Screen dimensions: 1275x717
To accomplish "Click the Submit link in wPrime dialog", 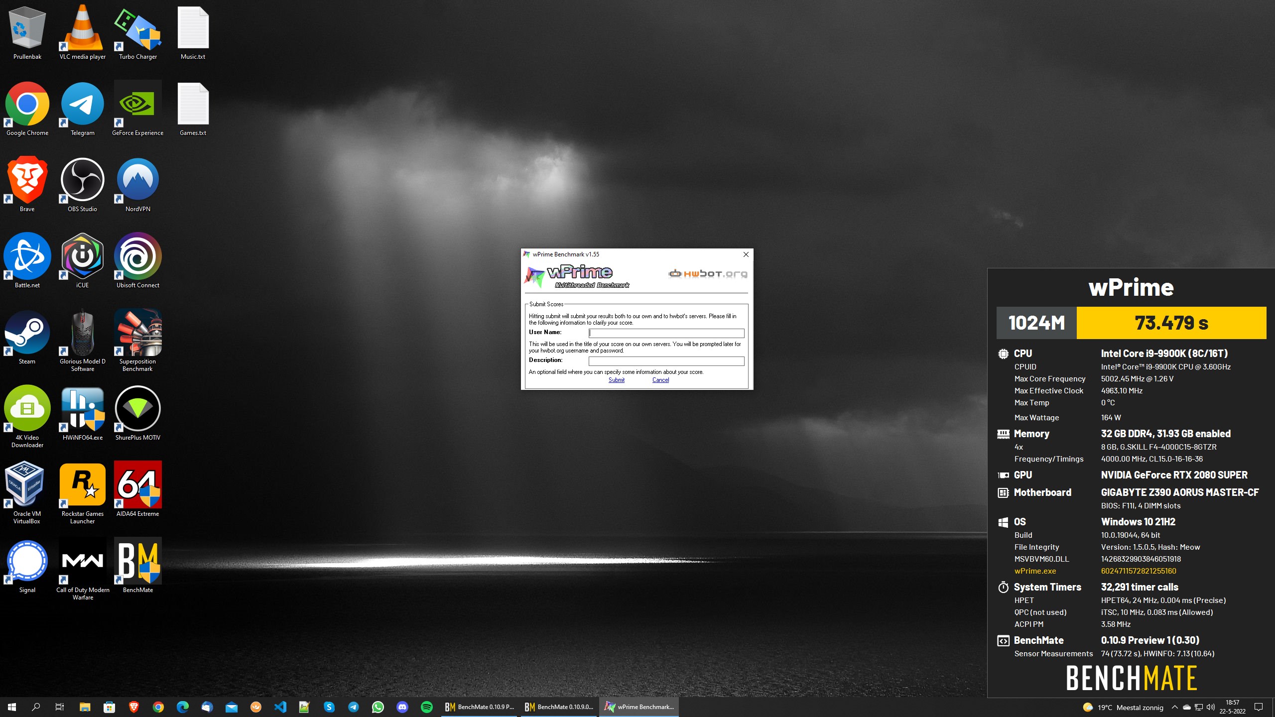I will pyautogui.click(x=616, y=380).
